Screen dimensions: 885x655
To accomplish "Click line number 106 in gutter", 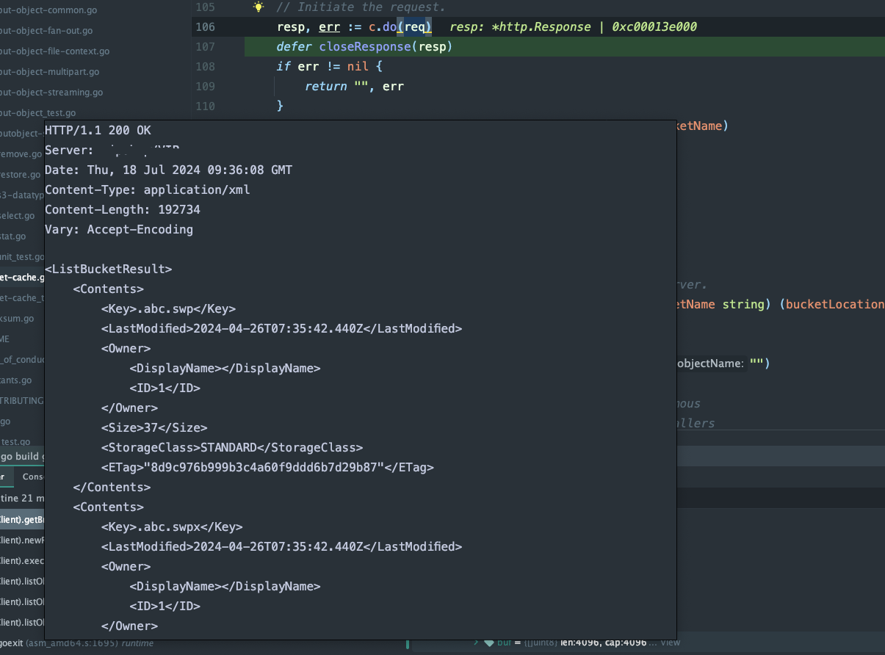I will (206, 27).
